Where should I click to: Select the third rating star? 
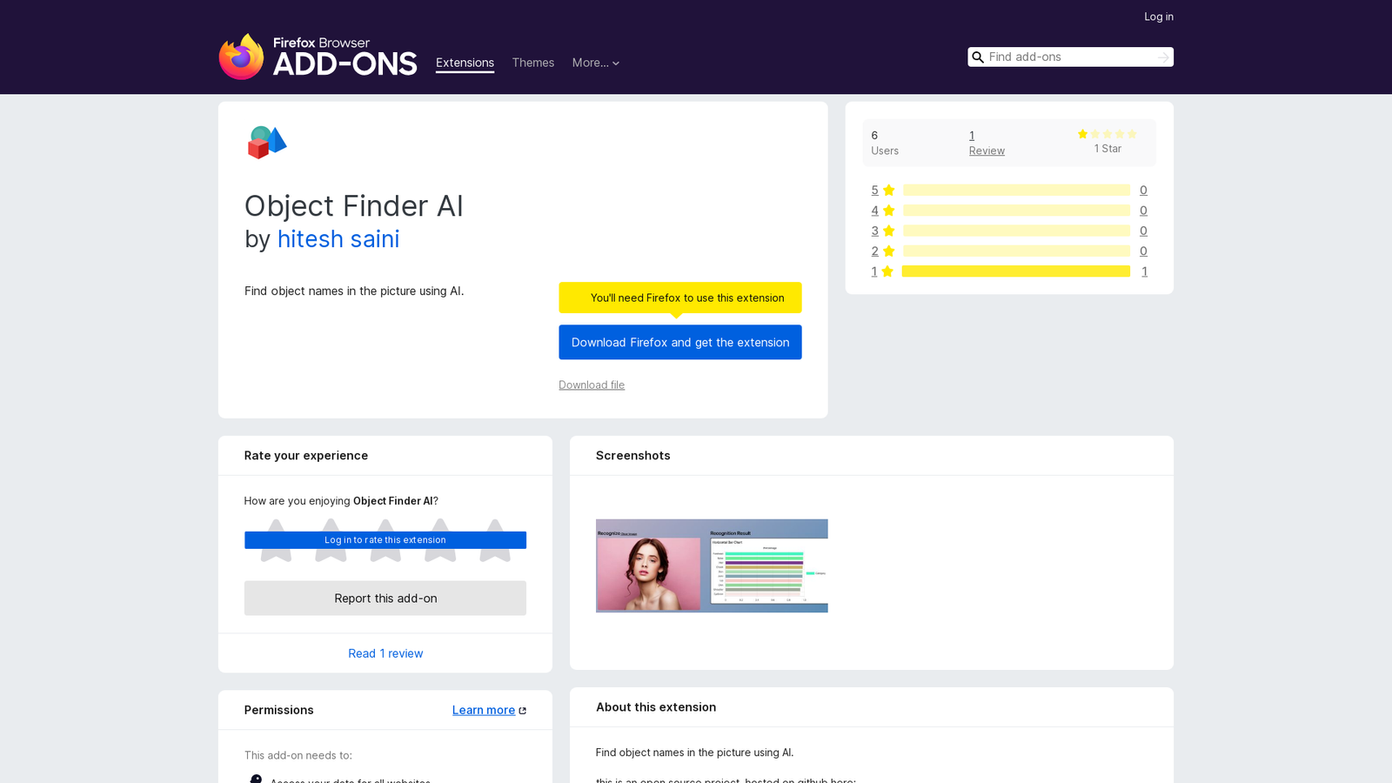385,540
